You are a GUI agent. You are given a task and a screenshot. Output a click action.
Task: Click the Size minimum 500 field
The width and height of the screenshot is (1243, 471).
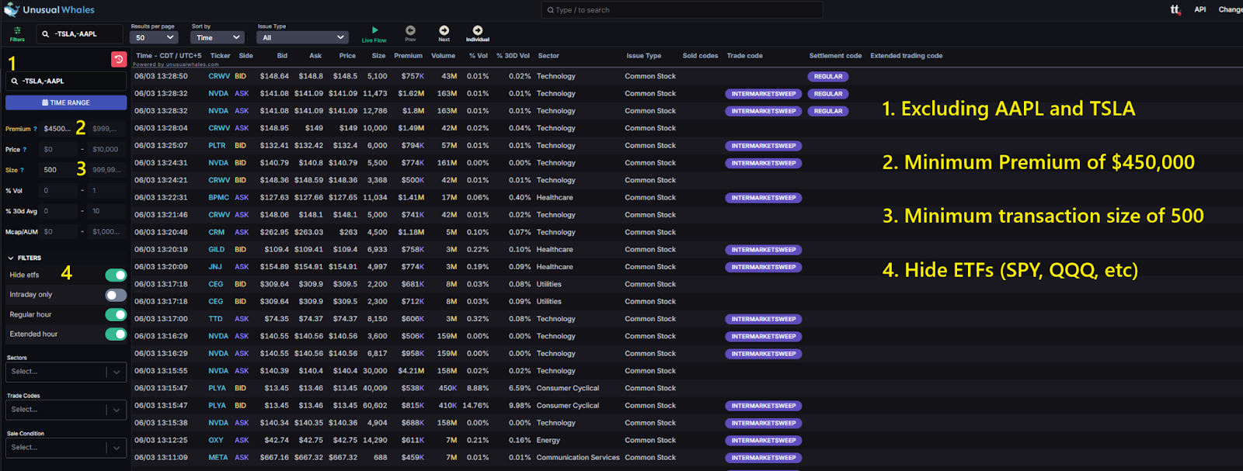(x=57, y=170)
